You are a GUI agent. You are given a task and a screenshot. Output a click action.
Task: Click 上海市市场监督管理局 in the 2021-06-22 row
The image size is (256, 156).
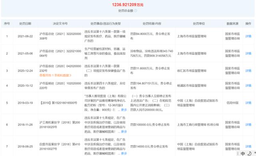(x=192, y=36)
